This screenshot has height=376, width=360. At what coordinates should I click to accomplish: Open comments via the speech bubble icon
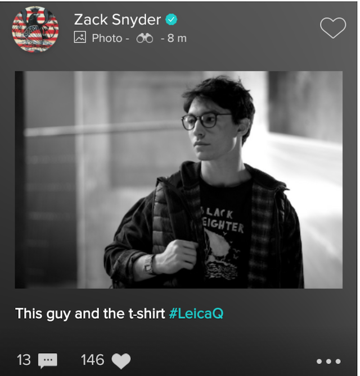pos(48,361)
